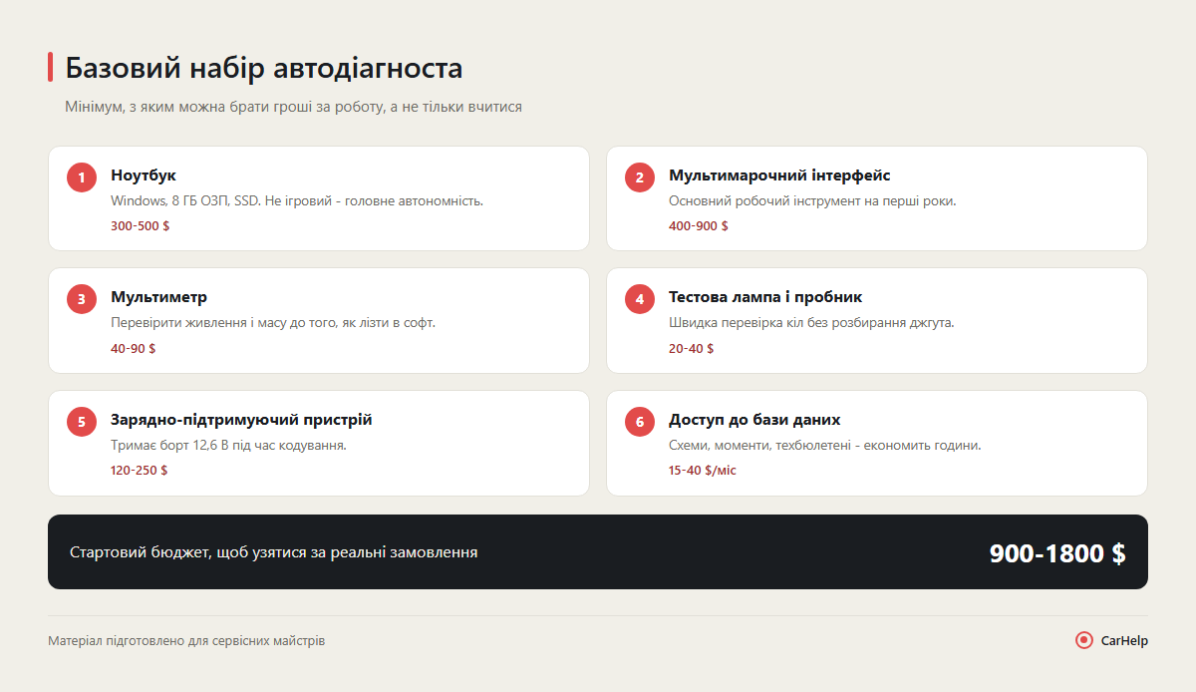This screenshot has width=1196, height=692.
Task: Click the subtitle starting with Мінімум, з яким
Action: pyautogui.click(x=294, y=107)
